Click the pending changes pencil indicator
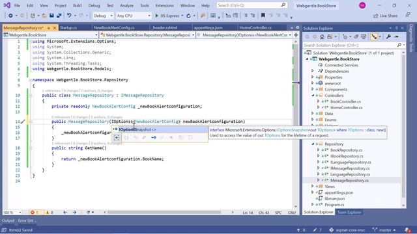The height and width of the screenshot is (234, 417). (x=317, y=230)
